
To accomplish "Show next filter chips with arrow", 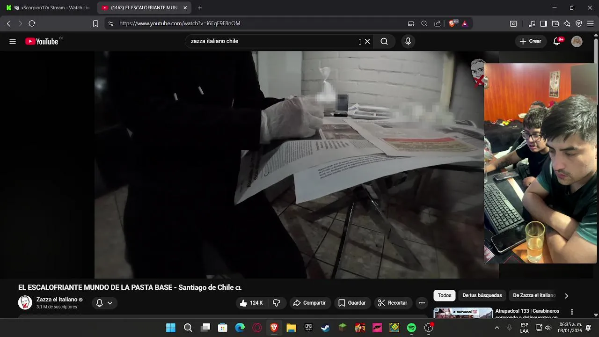I will click(566, 296).
